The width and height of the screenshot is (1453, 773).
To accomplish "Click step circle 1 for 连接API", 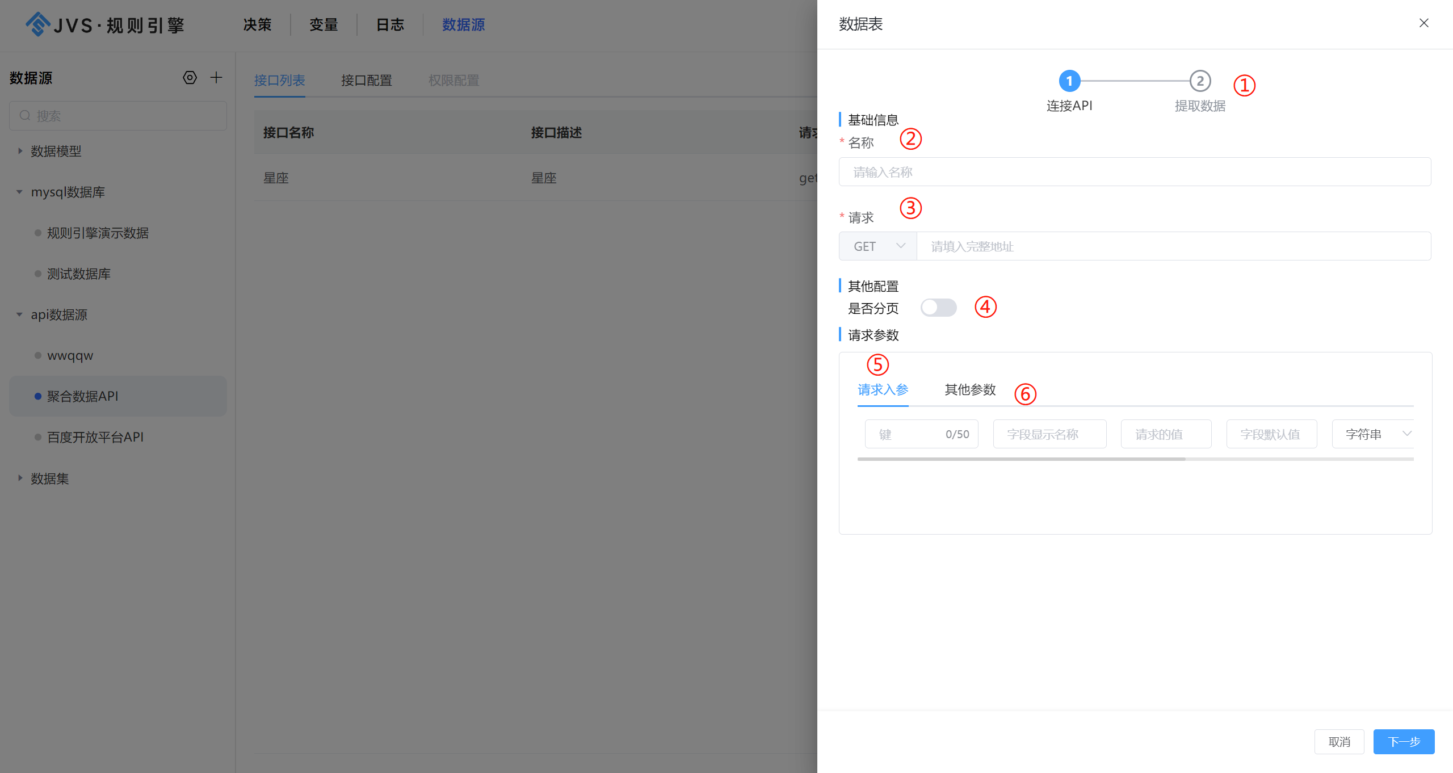I will pos(1069,81).
